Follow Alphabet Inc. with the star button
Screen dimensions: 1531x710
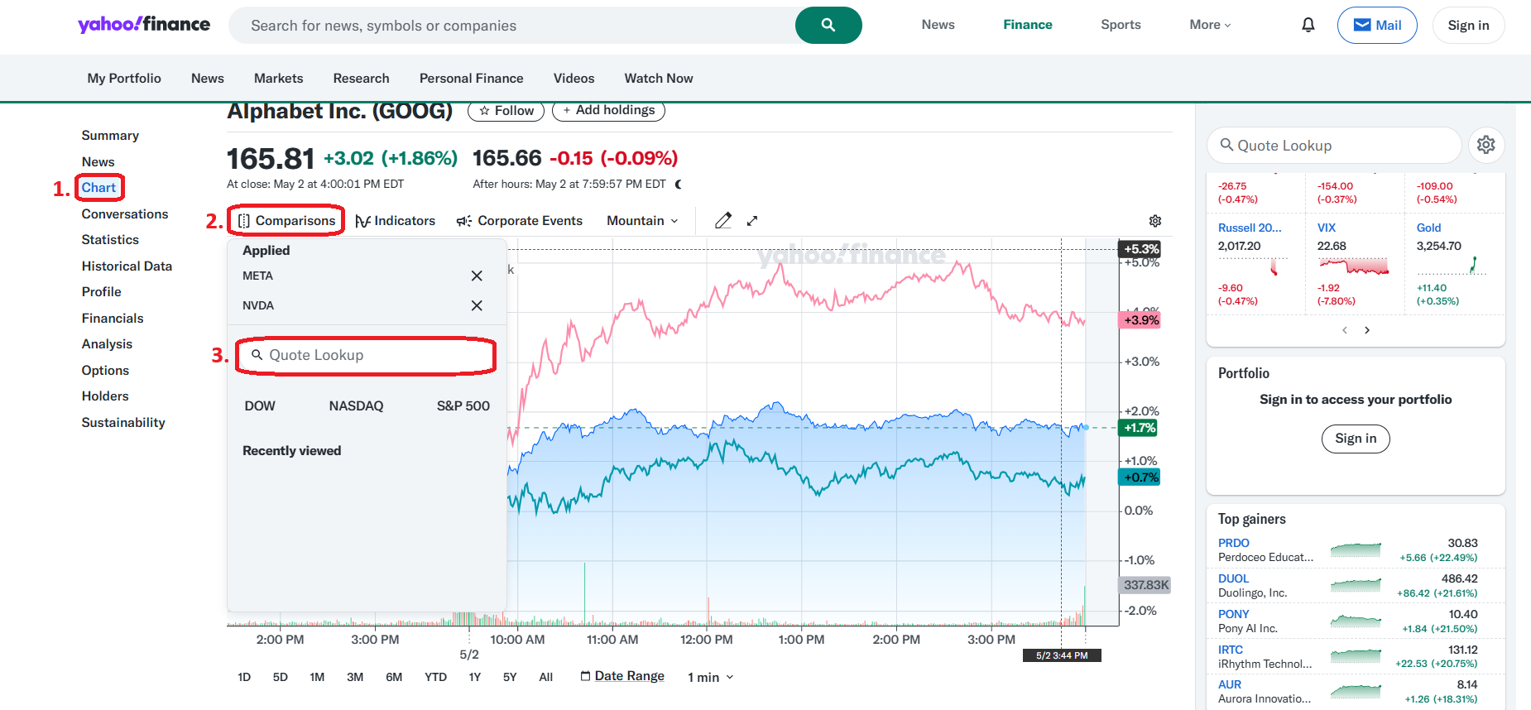(x=506, y=111)
